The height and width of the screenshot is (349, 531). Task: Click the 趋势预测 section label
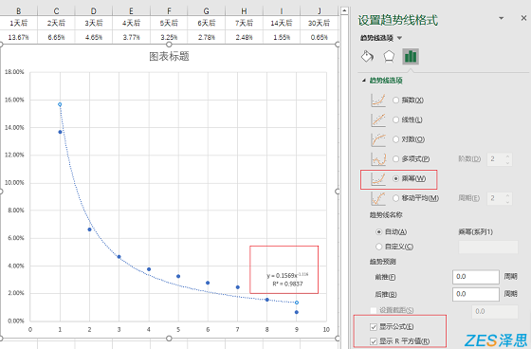pos(383,262)
